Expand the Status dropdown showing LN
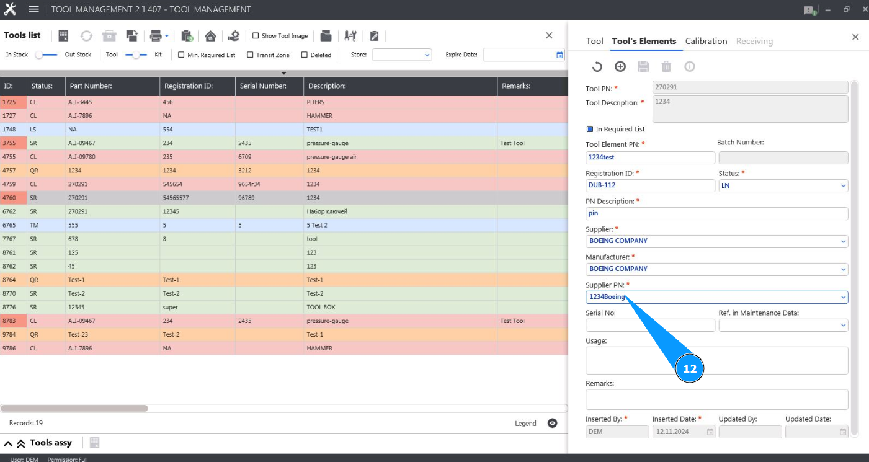 pos(843,186)
